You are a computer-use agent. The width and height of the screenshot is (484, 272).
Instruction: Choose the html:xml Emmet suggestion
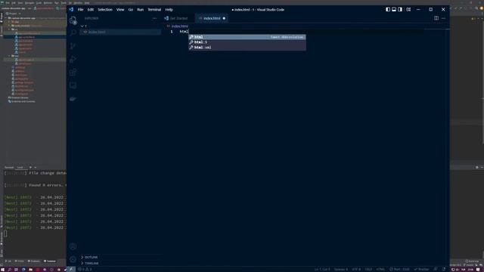coord(247,48)
